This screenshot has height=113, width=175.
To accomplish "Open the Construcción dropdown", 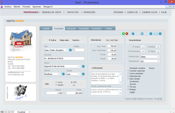I will [x=158, y=57].
